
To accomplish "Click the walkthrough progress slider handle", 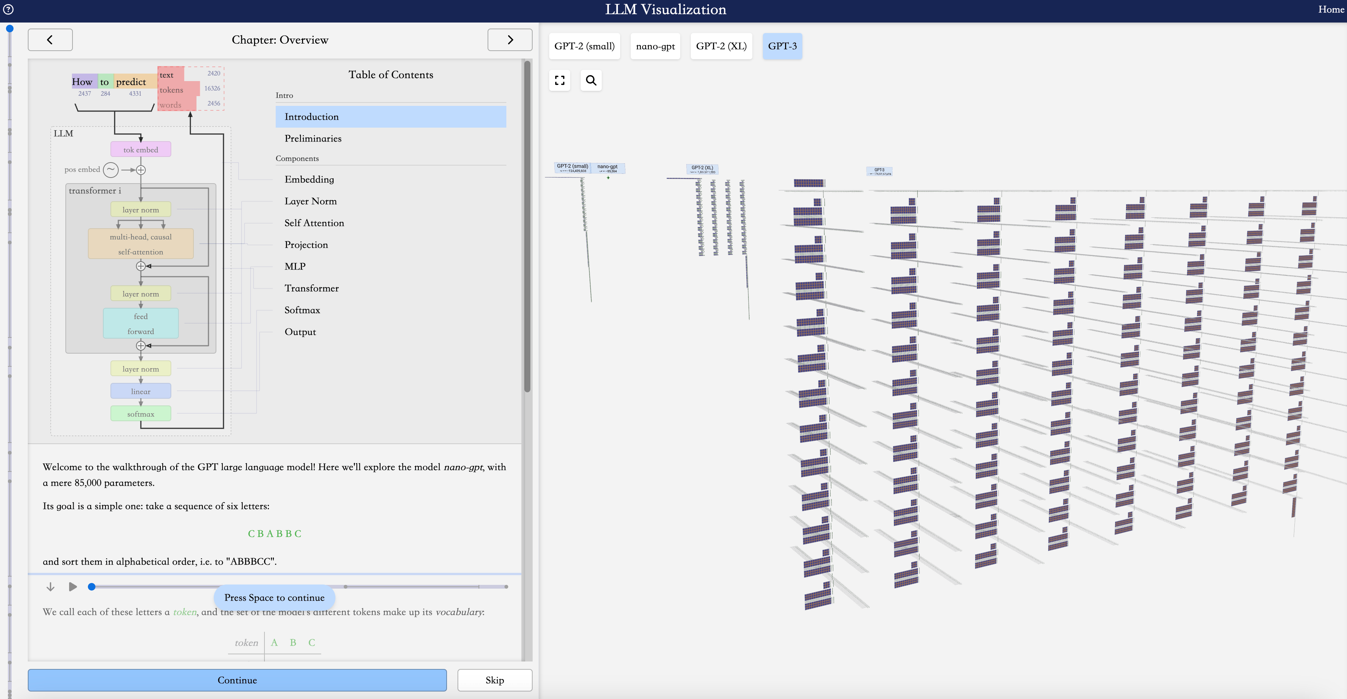I will [92, 587].
